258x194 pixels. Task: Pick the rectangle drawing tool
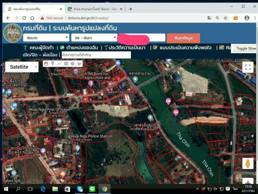click(x=66, y=63)
